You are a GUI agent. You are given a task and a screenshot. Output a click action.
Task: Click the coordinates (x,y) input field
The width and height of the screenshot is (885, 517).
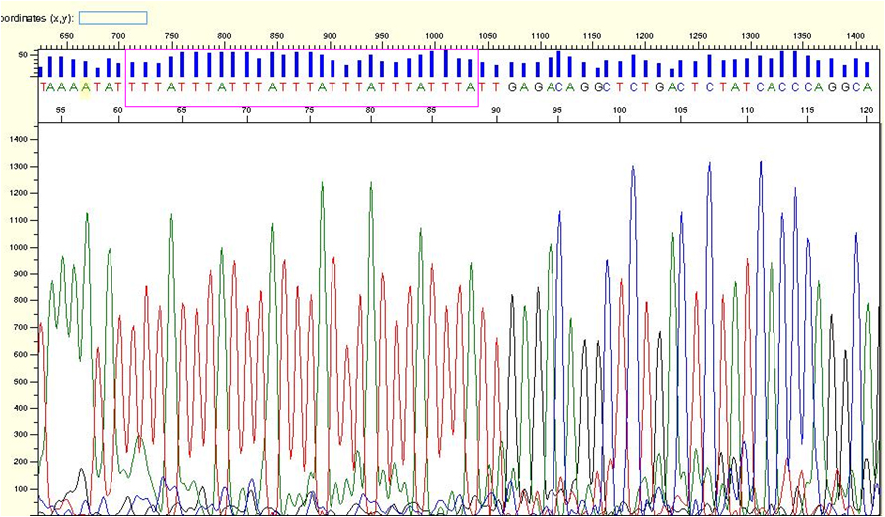pyautogui.click(x=112, y=18)
